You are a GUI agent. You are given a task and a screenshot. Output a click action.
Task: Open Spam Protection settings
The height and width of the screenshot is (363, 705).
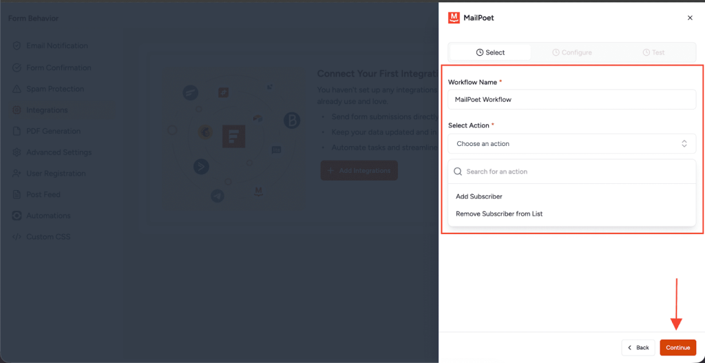point(55,89)
